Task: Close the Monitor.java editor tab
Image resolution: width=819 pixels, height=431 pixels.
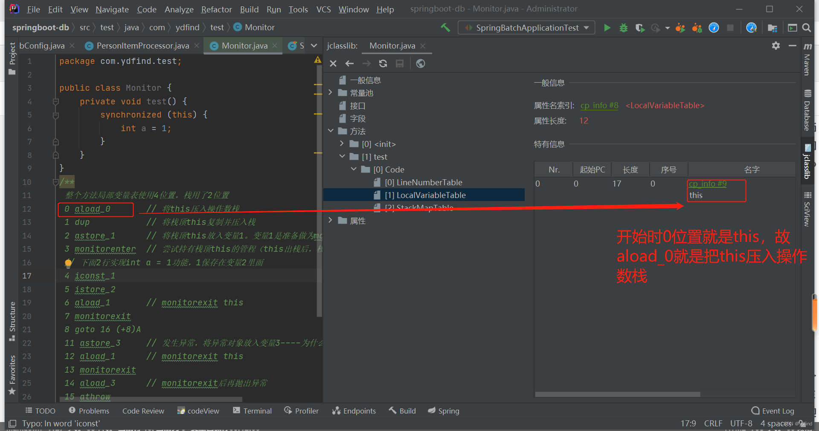Action: [275, 46]
